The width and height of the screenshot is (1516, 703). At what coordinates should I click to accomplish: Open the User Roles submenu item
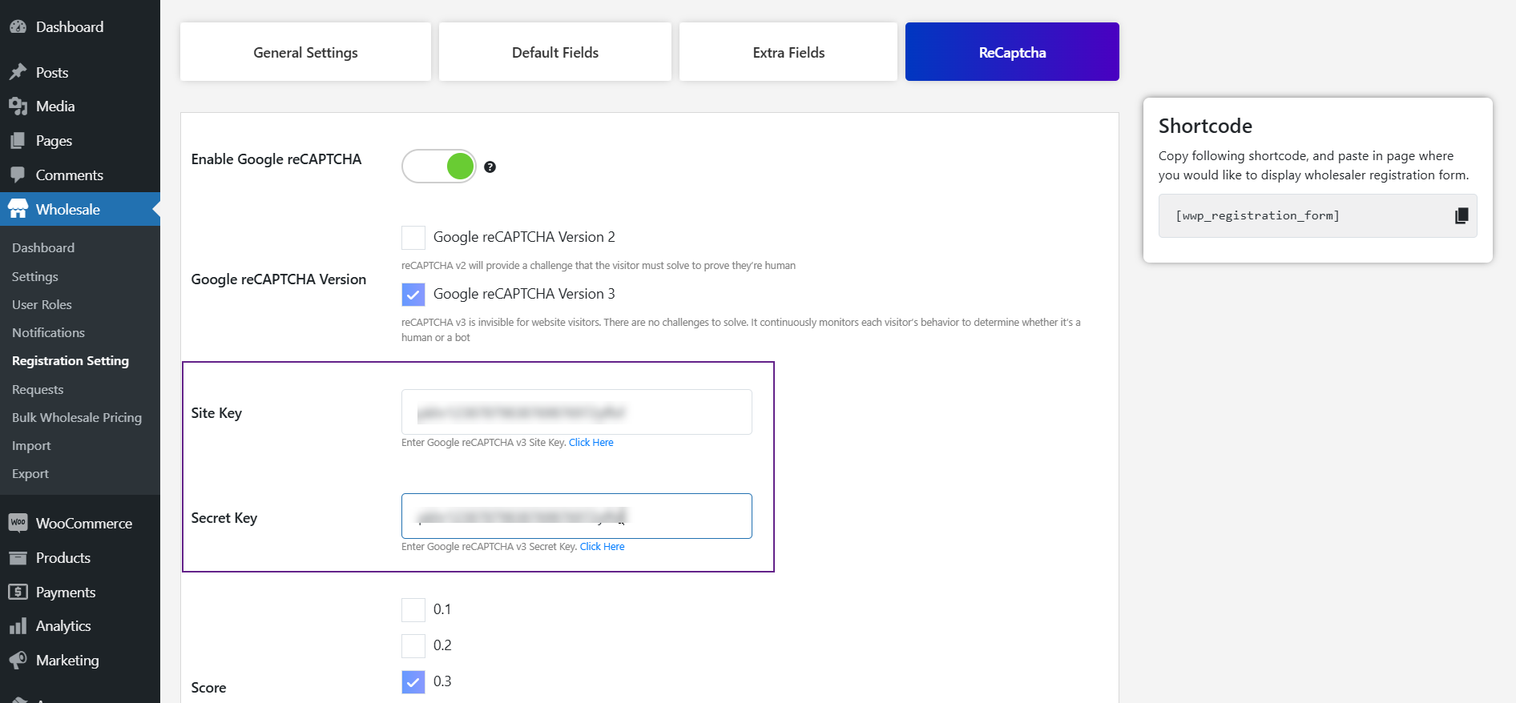point(42,304)
